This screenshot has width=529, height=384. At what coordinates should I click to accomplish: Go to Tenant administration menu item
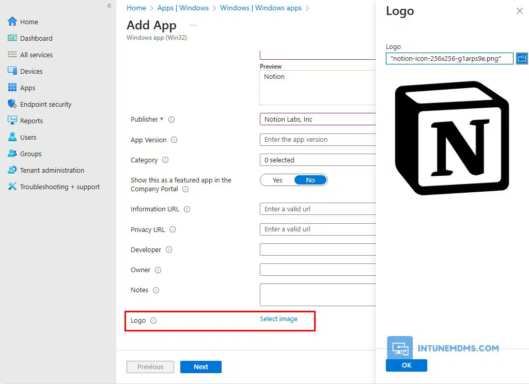pyautogui.click(x=52, y=170)
